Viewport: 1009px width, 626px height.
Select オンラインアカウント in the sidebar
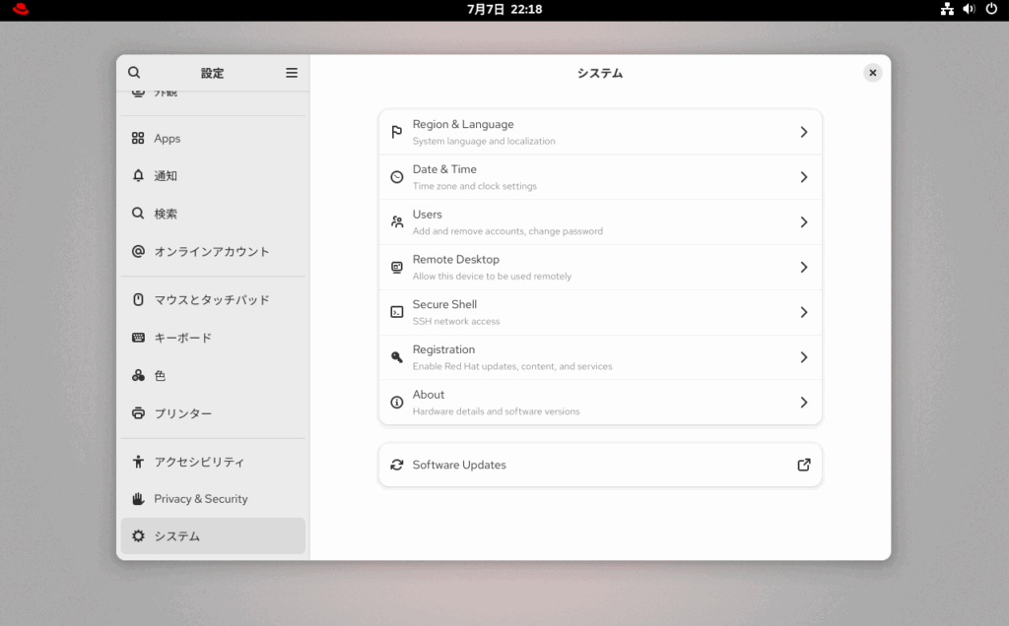tap(213, 252)
